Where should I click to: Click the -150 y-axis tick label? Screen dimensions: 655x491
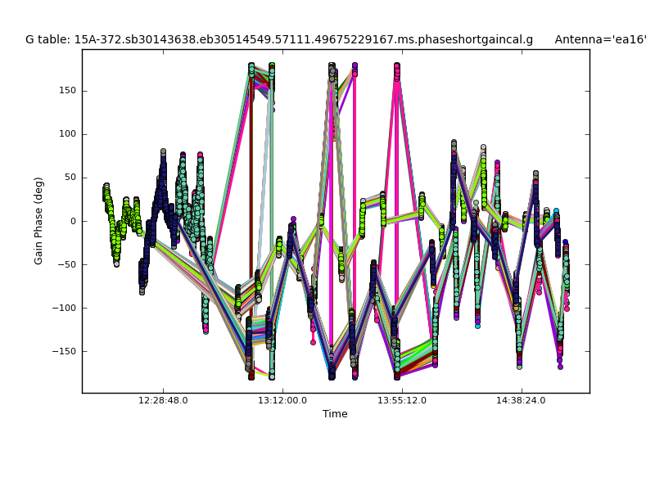tap(64, 351)
